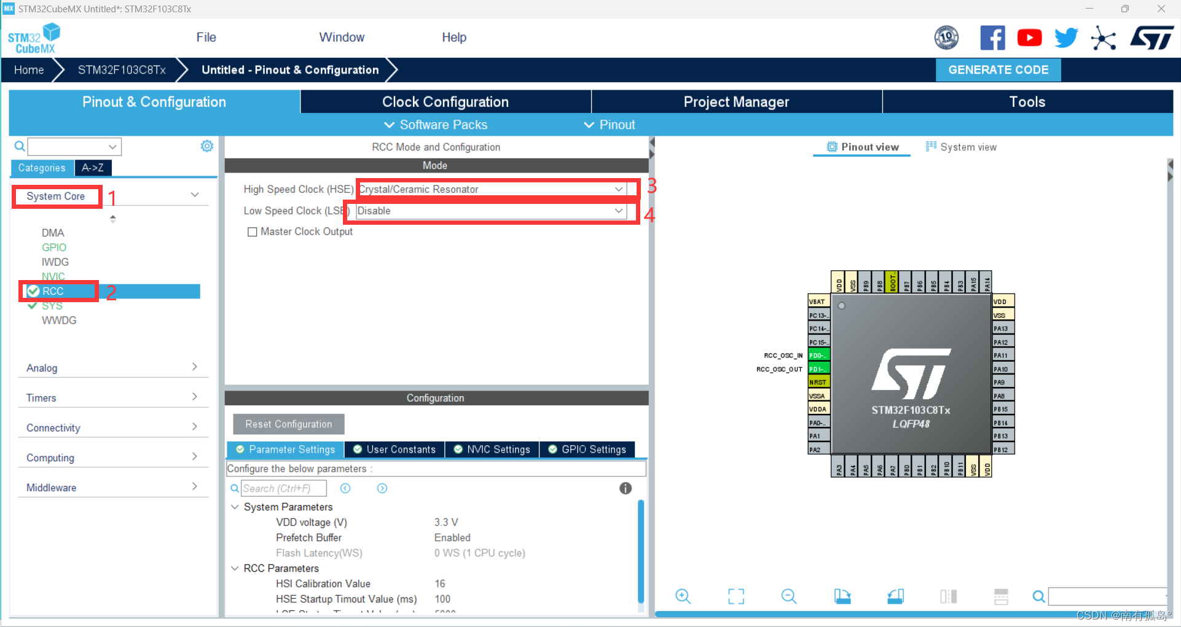Click the ST logo in the header
Screen dimensions: 1181x627
point(1152,38)
